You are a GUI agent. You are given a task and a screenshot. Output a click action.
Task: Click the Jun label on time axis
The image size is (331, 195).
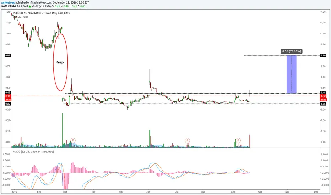tap(148, 192)
